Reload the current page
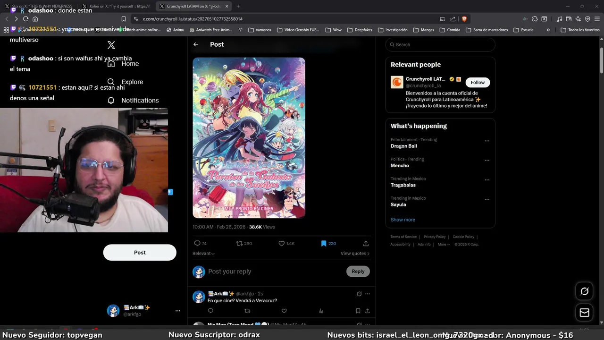Screen dimensions: 604x340 tap(25, 19)
